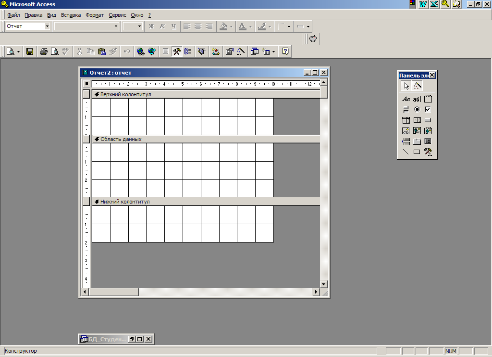Click the Область данных section bar
Viewport: 492px width, 357px height.
206,139
